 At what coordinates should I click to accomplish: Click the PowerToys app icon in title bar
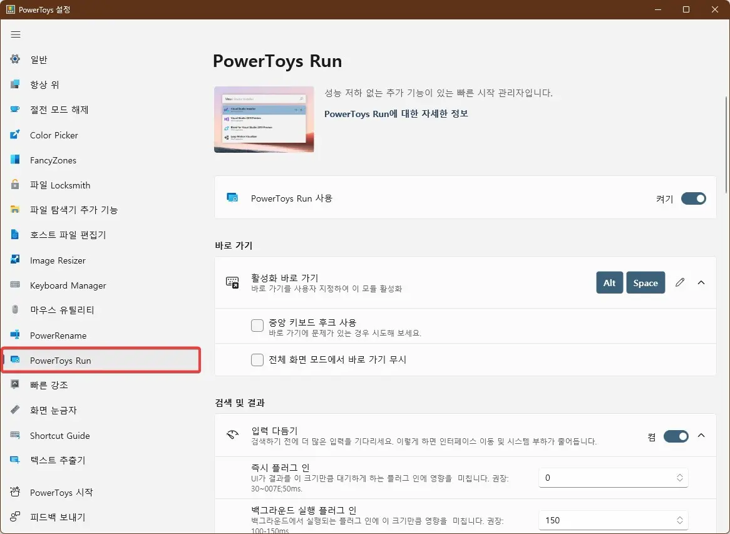pyautogui.click(x=10, y=9)
